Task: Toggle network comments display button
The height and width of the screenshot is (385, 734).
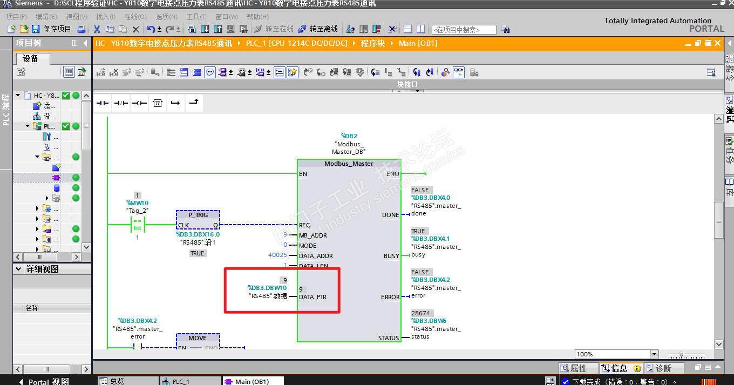Action: [210, 72]
